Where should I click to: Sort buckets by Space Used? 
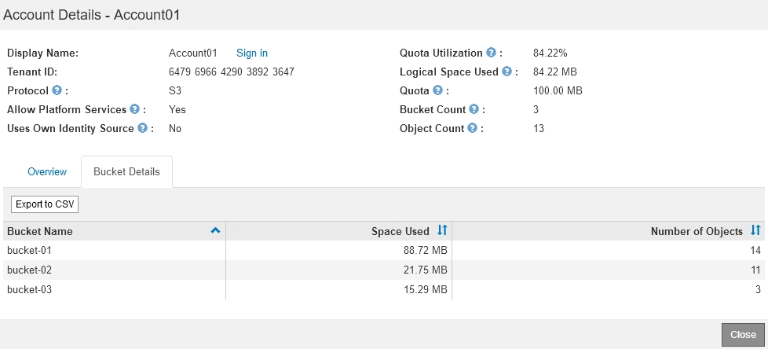442,231
